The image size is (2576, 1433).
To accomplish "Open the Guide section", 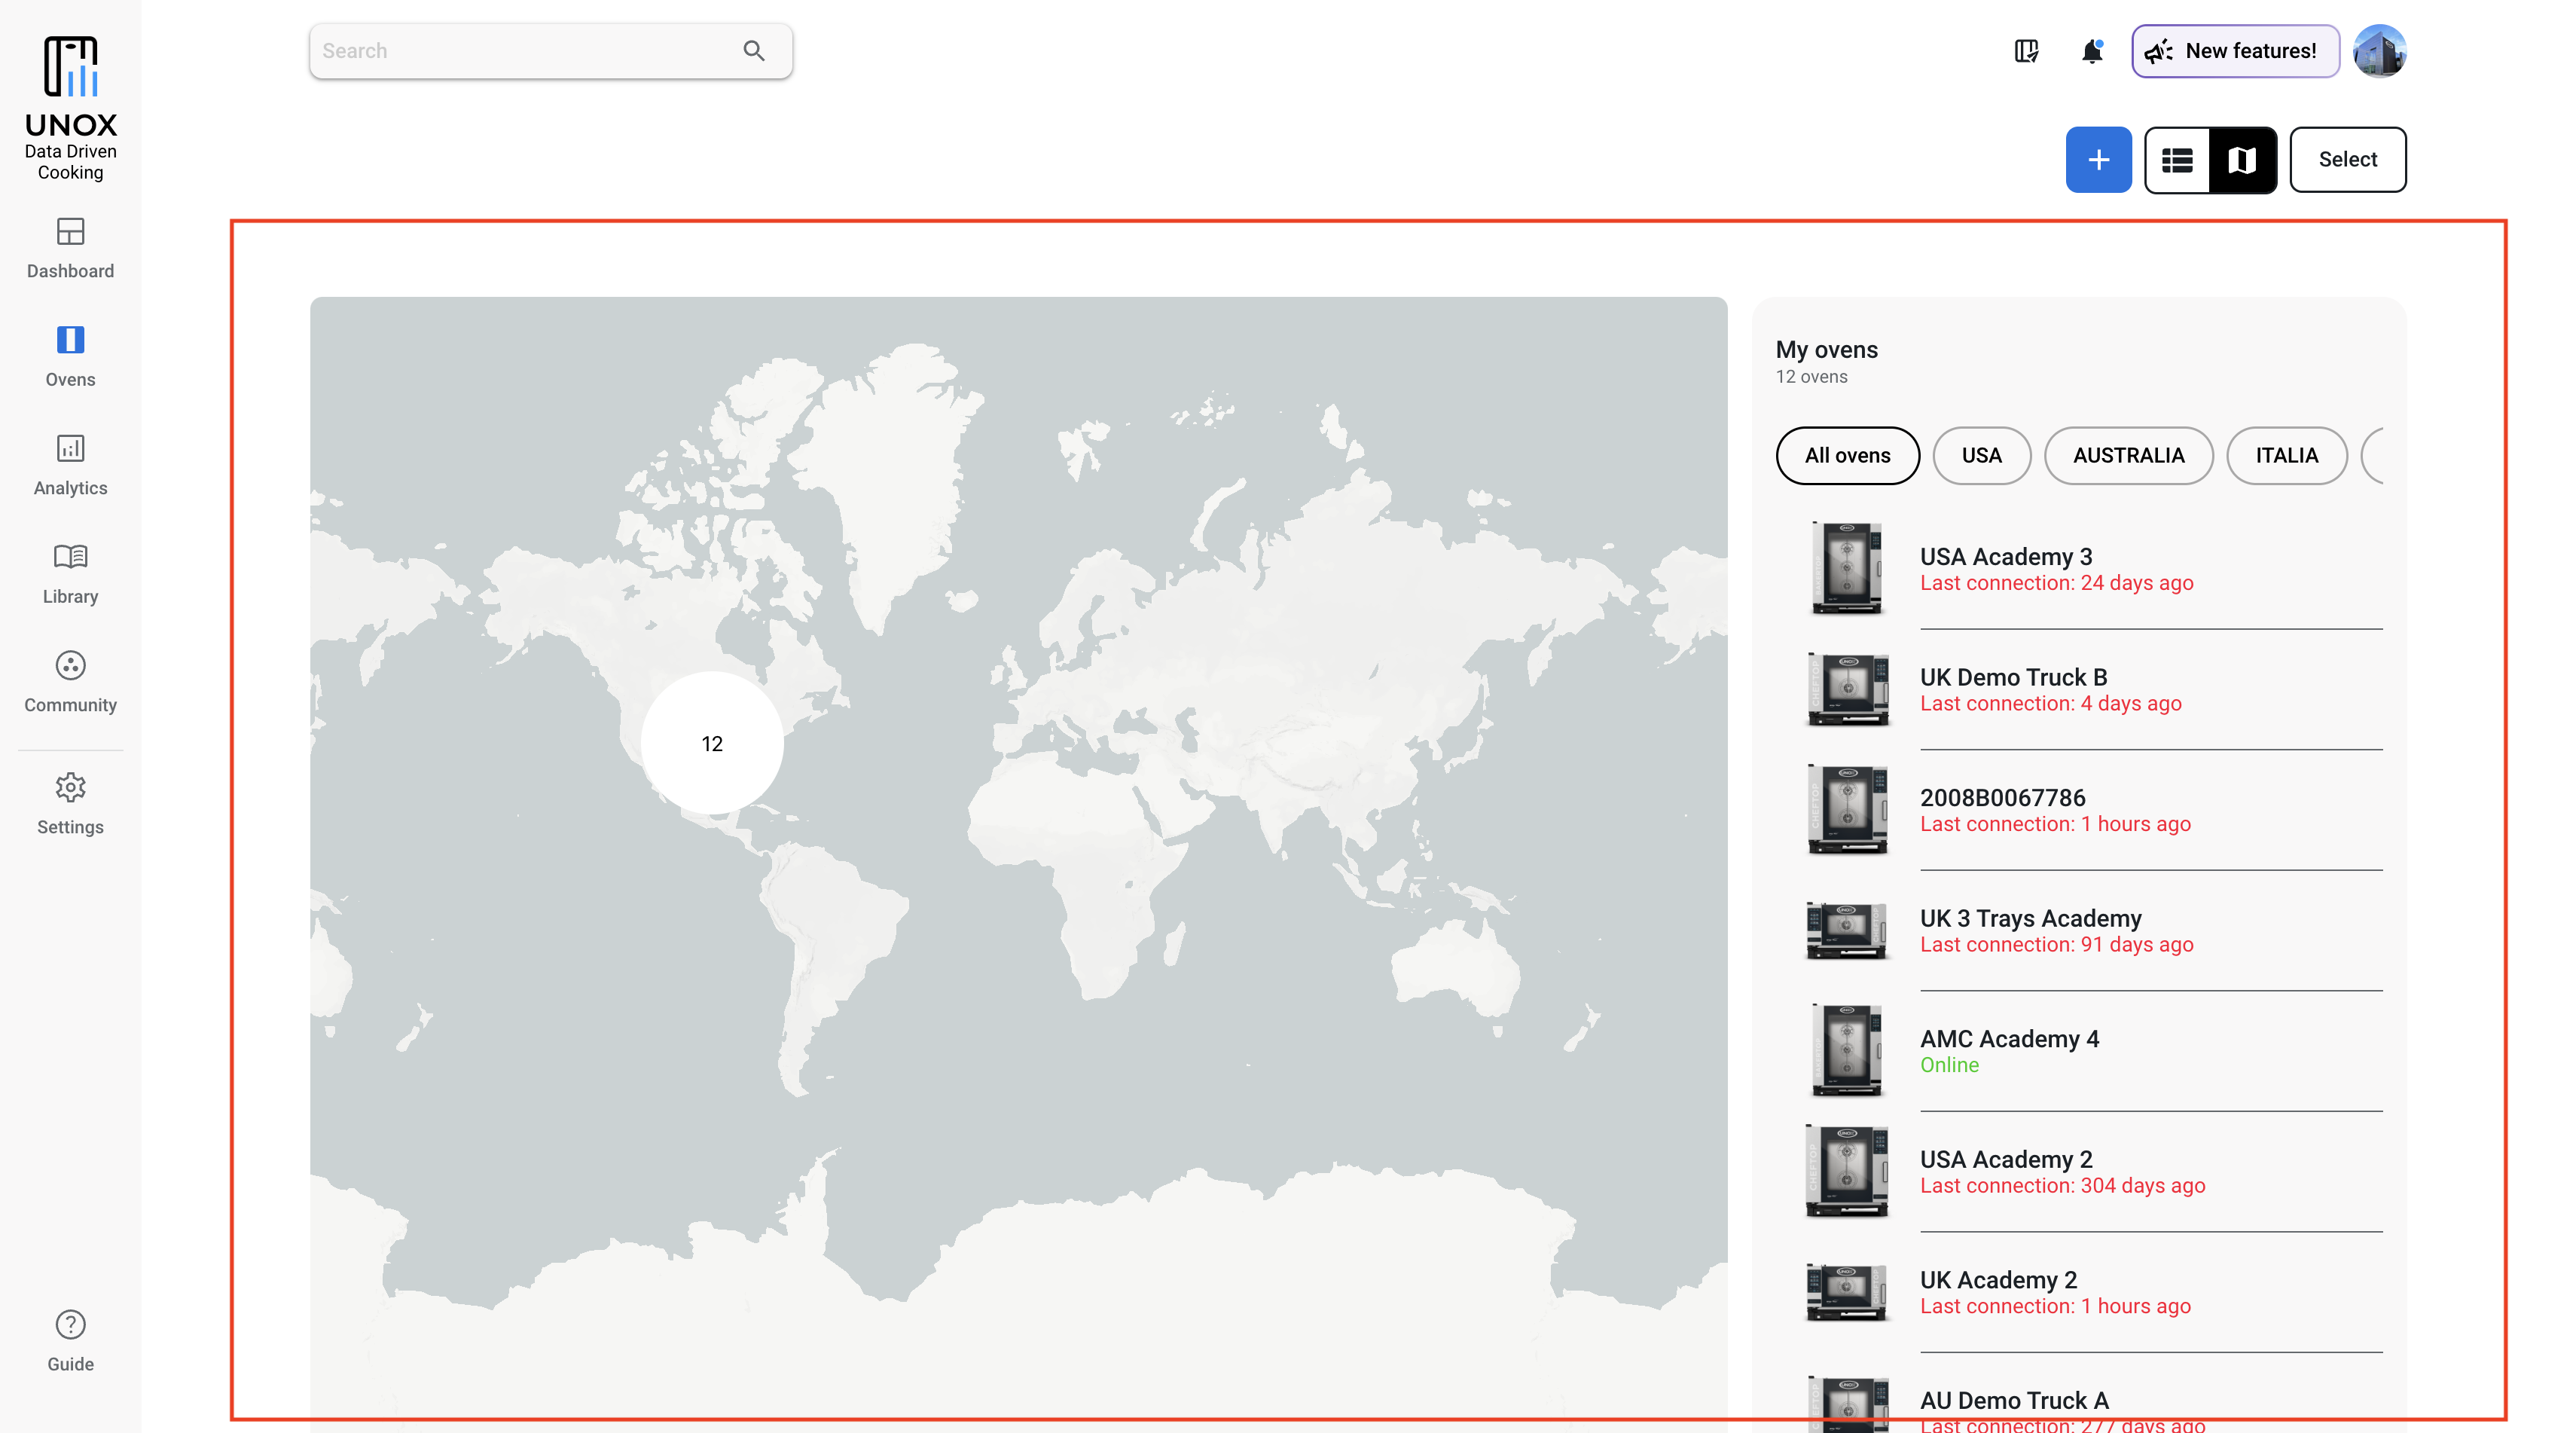I will [x=69, y=1340].
